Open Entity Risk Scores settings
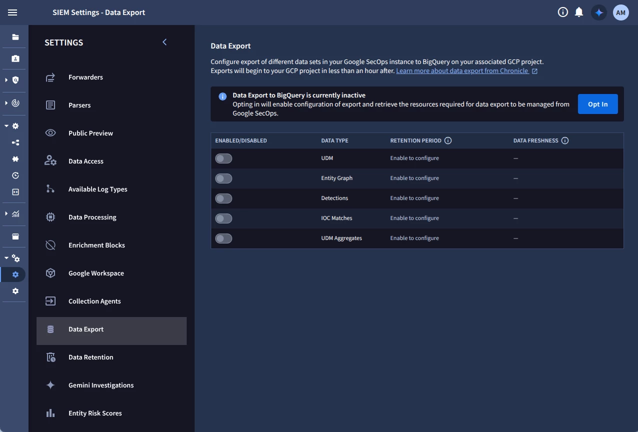 (x=112, y=413)
